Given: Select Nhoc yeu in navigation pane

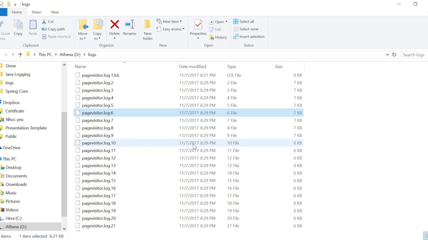Looking at the screenshot, I should (15, 120).
